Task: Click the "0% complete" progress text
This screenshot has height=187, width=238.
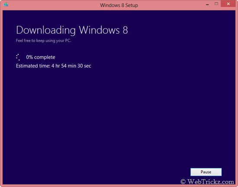Action: (41, 57)
